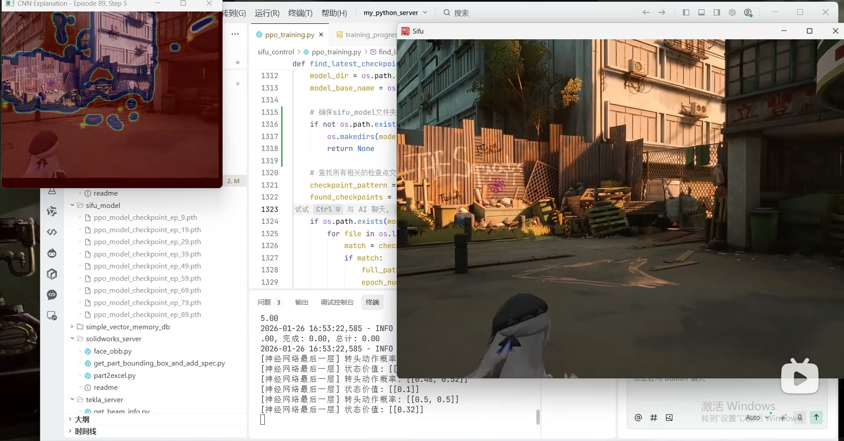This screenshot has height=441, width=844.
Task: Switch to the 调试控制台 debug console tab
Action: click(337, 302)
